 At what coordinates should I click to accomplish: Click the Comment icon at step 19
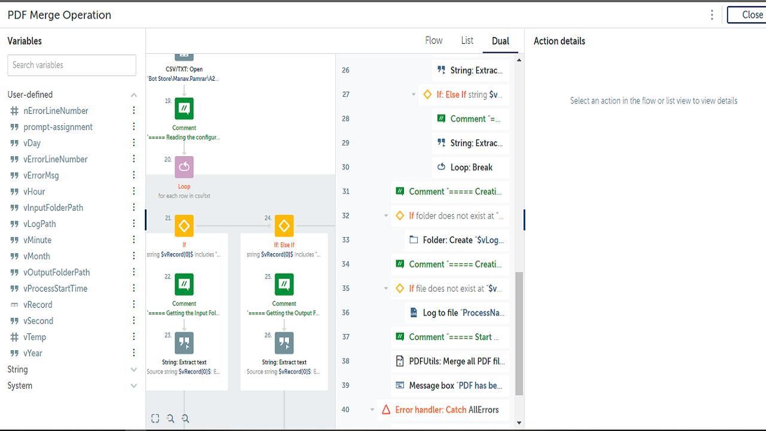tap(184, 109)
